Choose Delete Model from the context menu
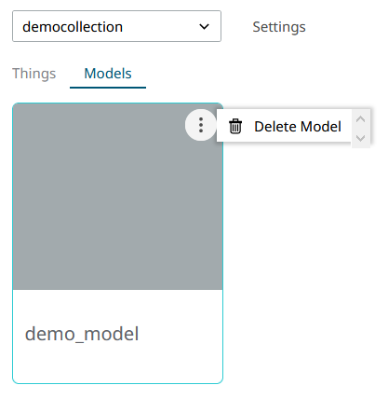Viewport: 388px width, 399px height. point(284,126)
